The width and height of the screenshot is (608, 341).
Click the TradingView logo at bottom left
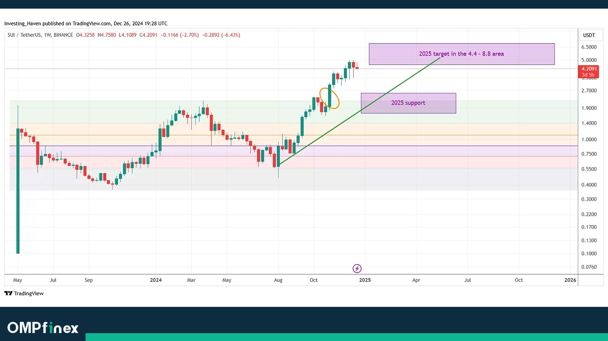pos(24,294)
